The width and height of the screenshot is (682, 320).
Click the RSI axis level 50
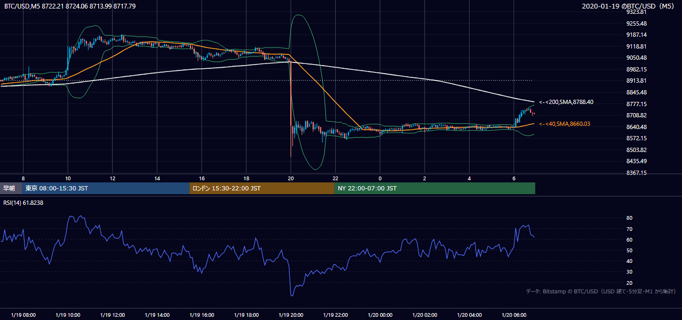pos(629,250)
